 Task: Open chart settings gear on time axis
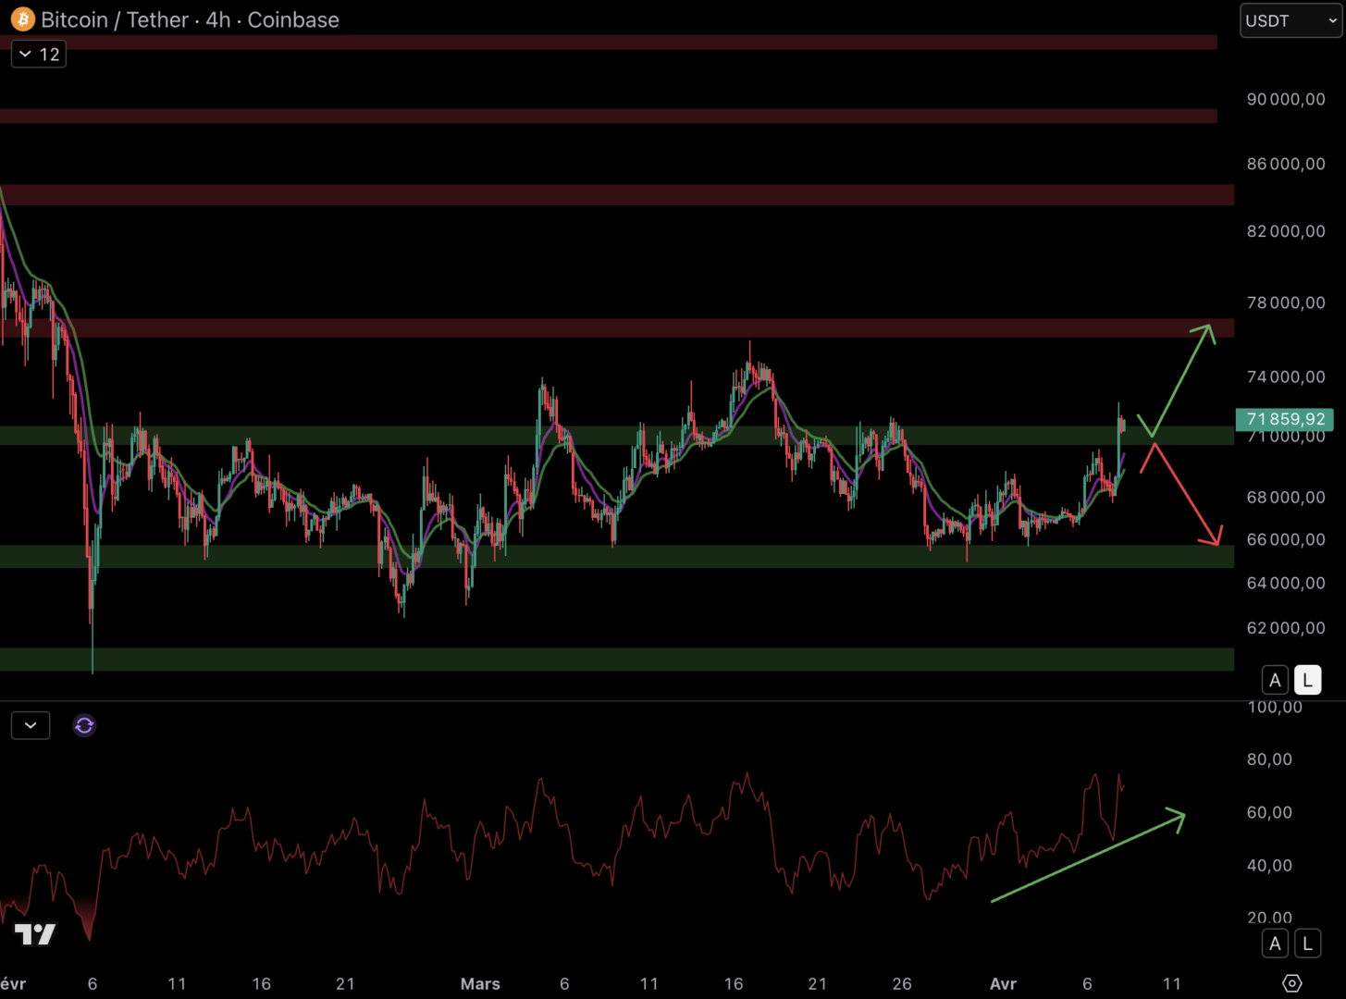(x=1292, y=983)
